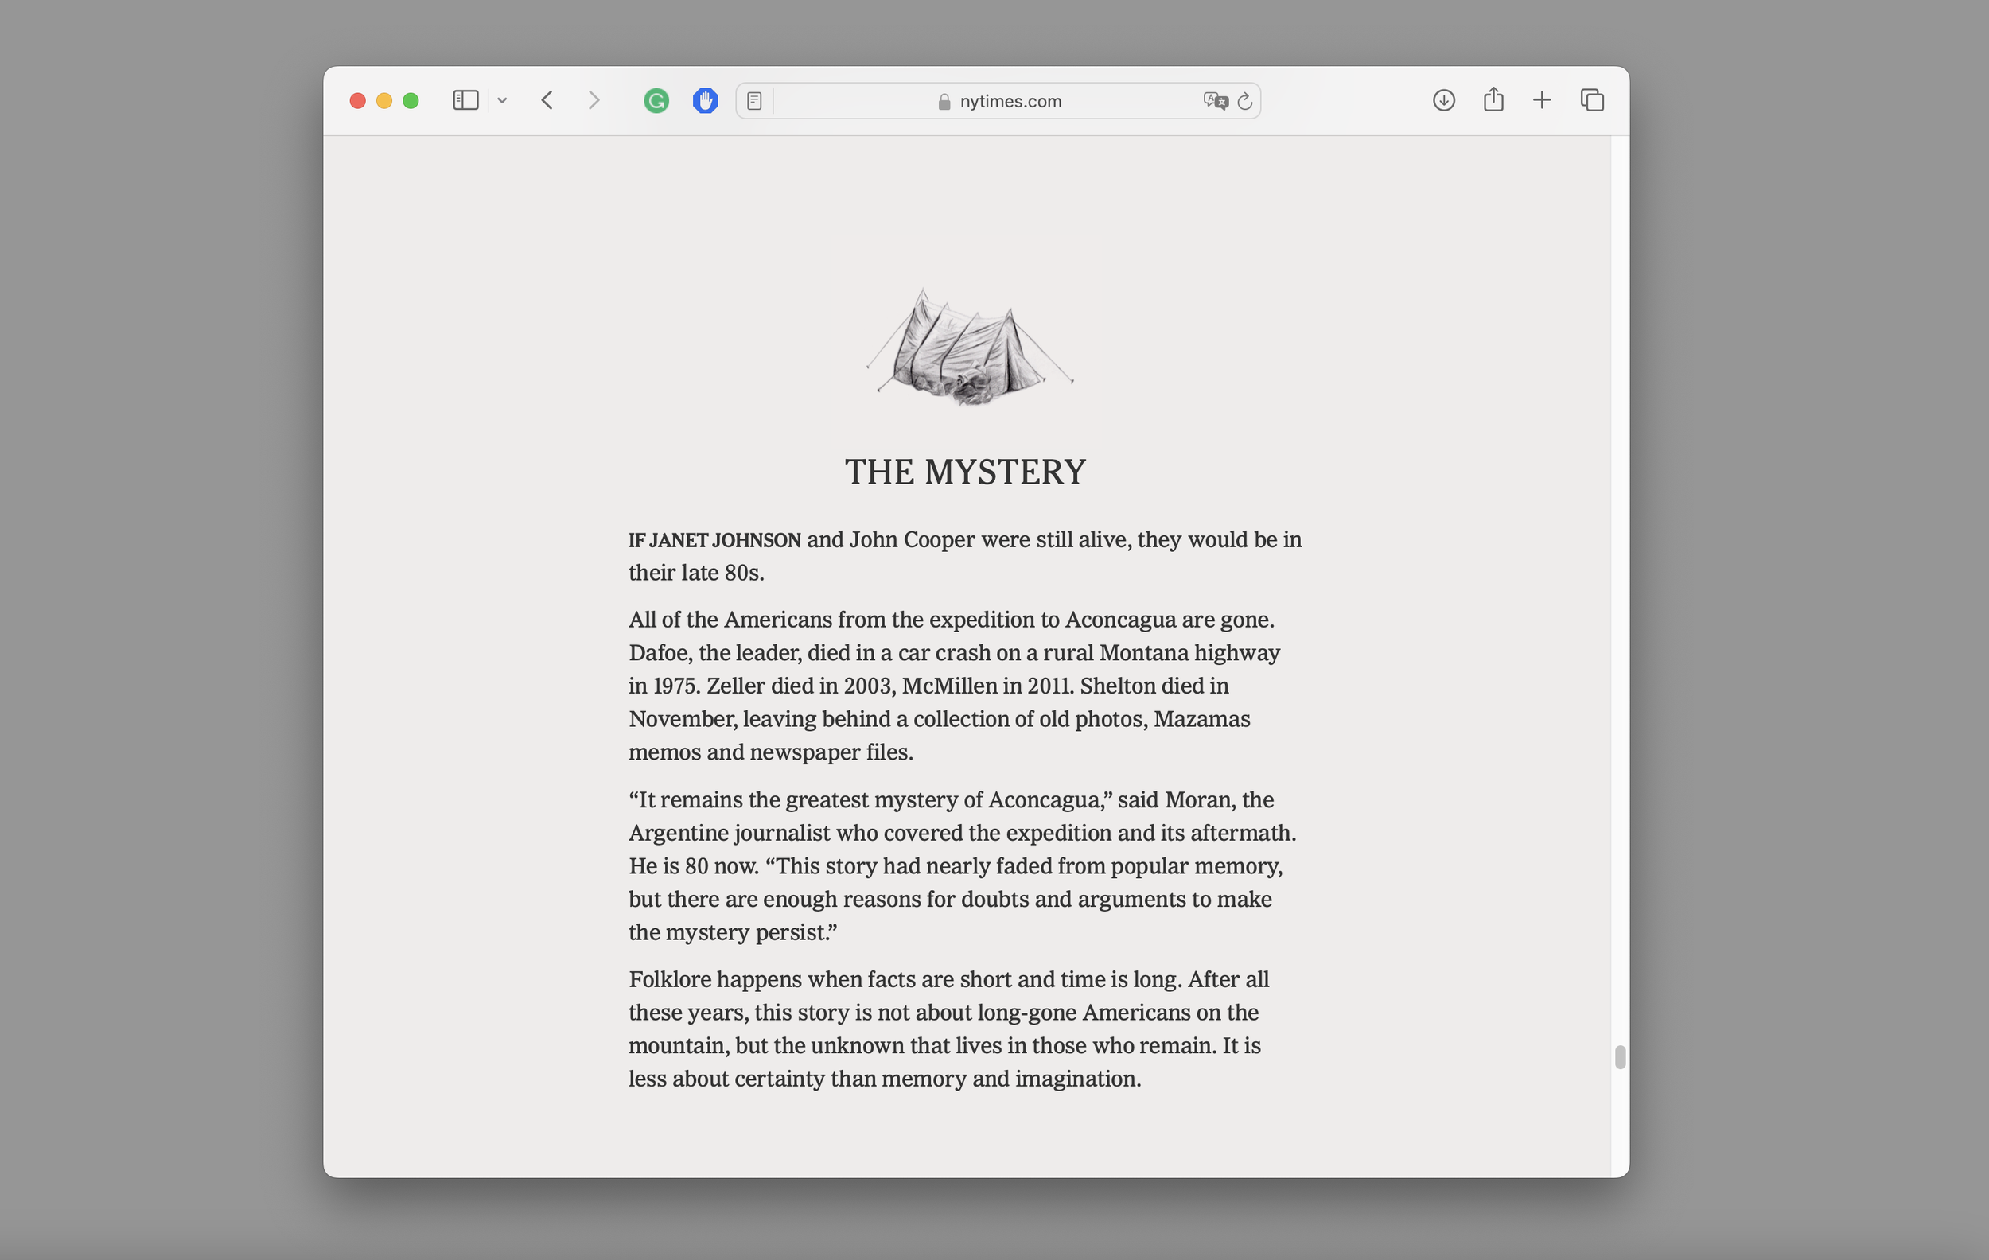Open the blue hand blocker extension
Viewport: 1989px width, 1260px height.
(x=705, y=101)
